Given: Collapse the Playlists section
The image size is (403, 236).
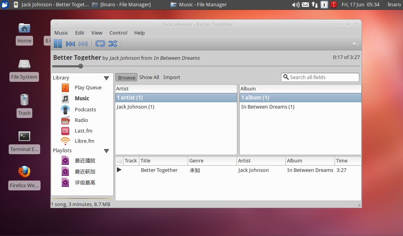Looking at the screenshot, I should coord(106,151).
